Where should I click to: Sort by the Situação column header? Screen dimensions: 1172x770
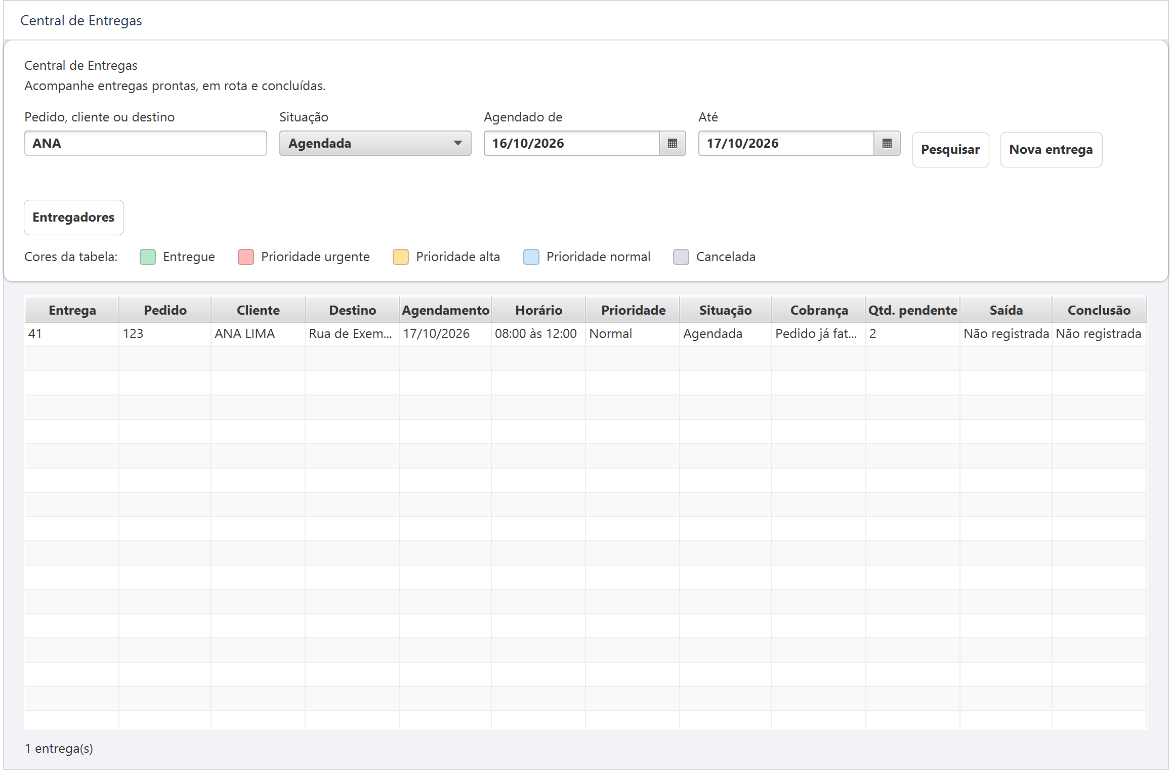click(x=726, y=310)
